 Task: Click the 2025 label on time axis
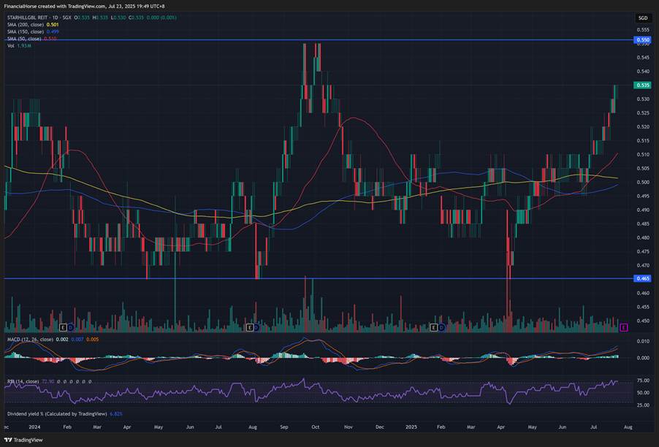point(411,427)
